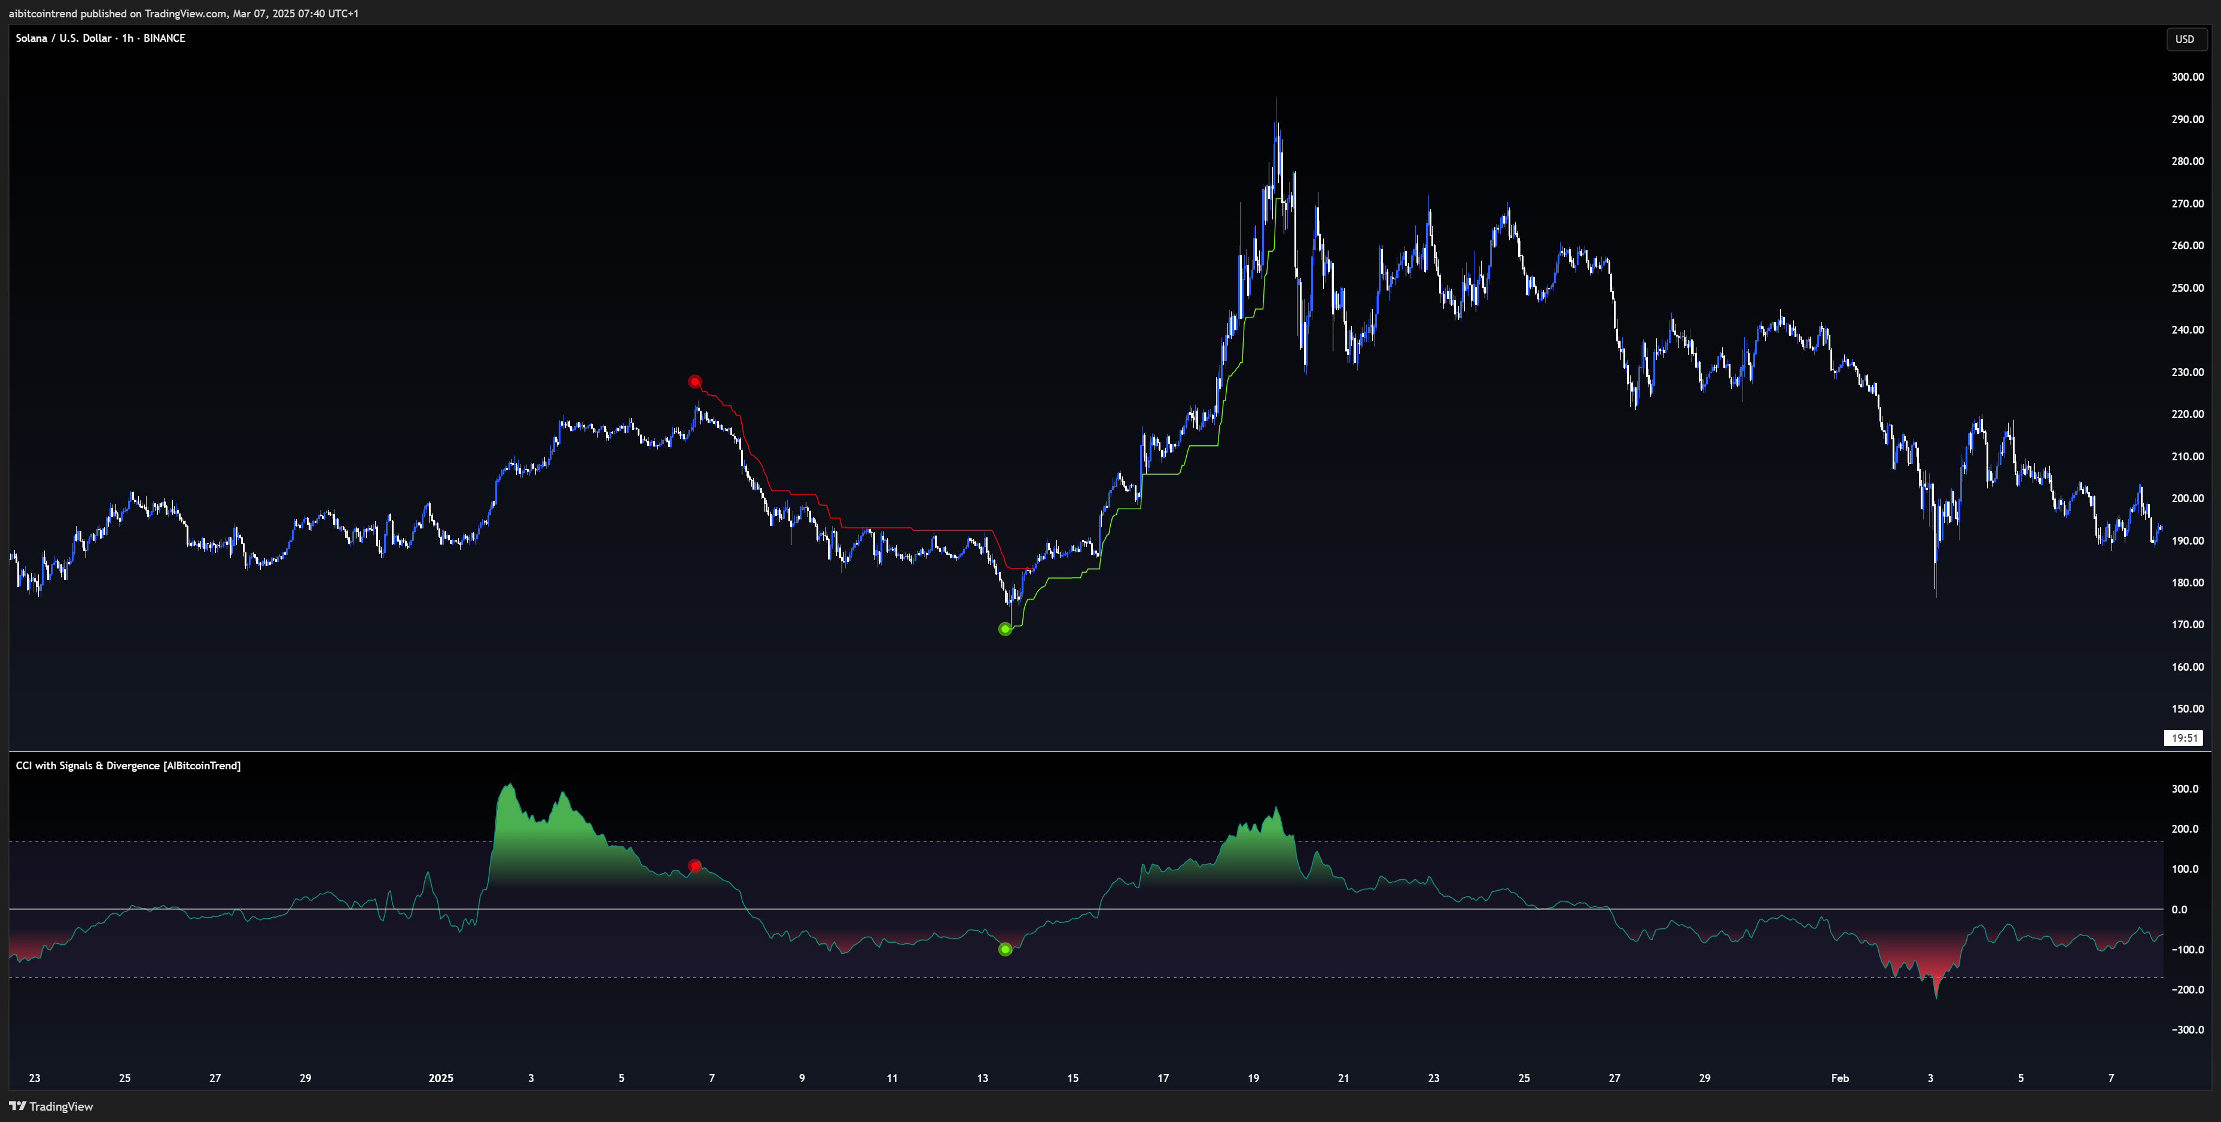
Task: Click the 210.00 price axis label
Action: coord(2188,456)
